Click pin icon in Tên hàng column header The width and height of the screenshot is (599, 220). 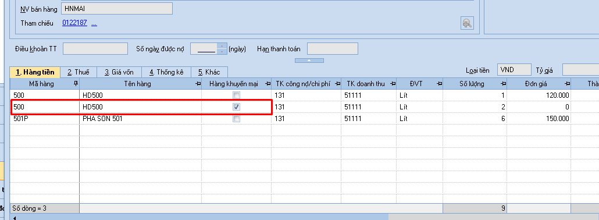tap(198, 83)
